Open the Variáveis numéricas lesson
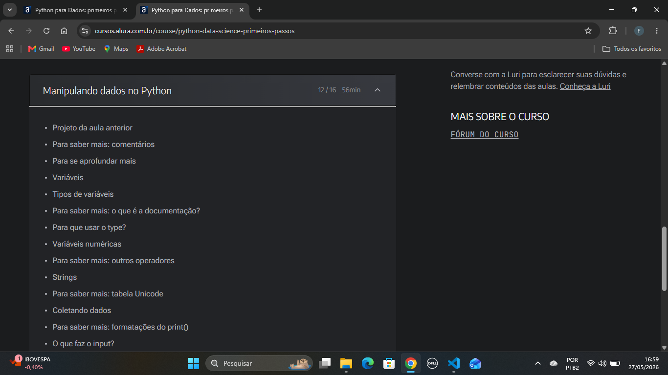This screenshot has height=375, width=668. click(x=87, y=244)
